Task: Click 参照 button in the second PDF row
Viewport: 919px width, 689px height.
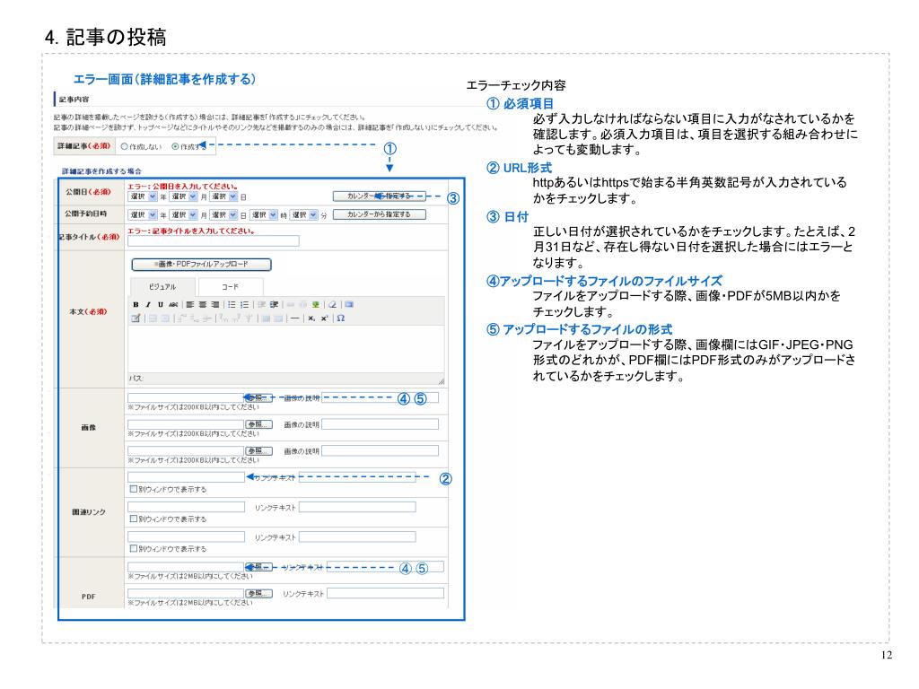Action: coord(258,594)
